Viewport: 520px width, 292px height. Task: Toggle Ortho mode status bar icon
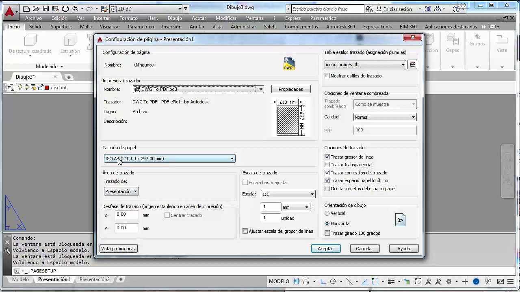[323, 281]
